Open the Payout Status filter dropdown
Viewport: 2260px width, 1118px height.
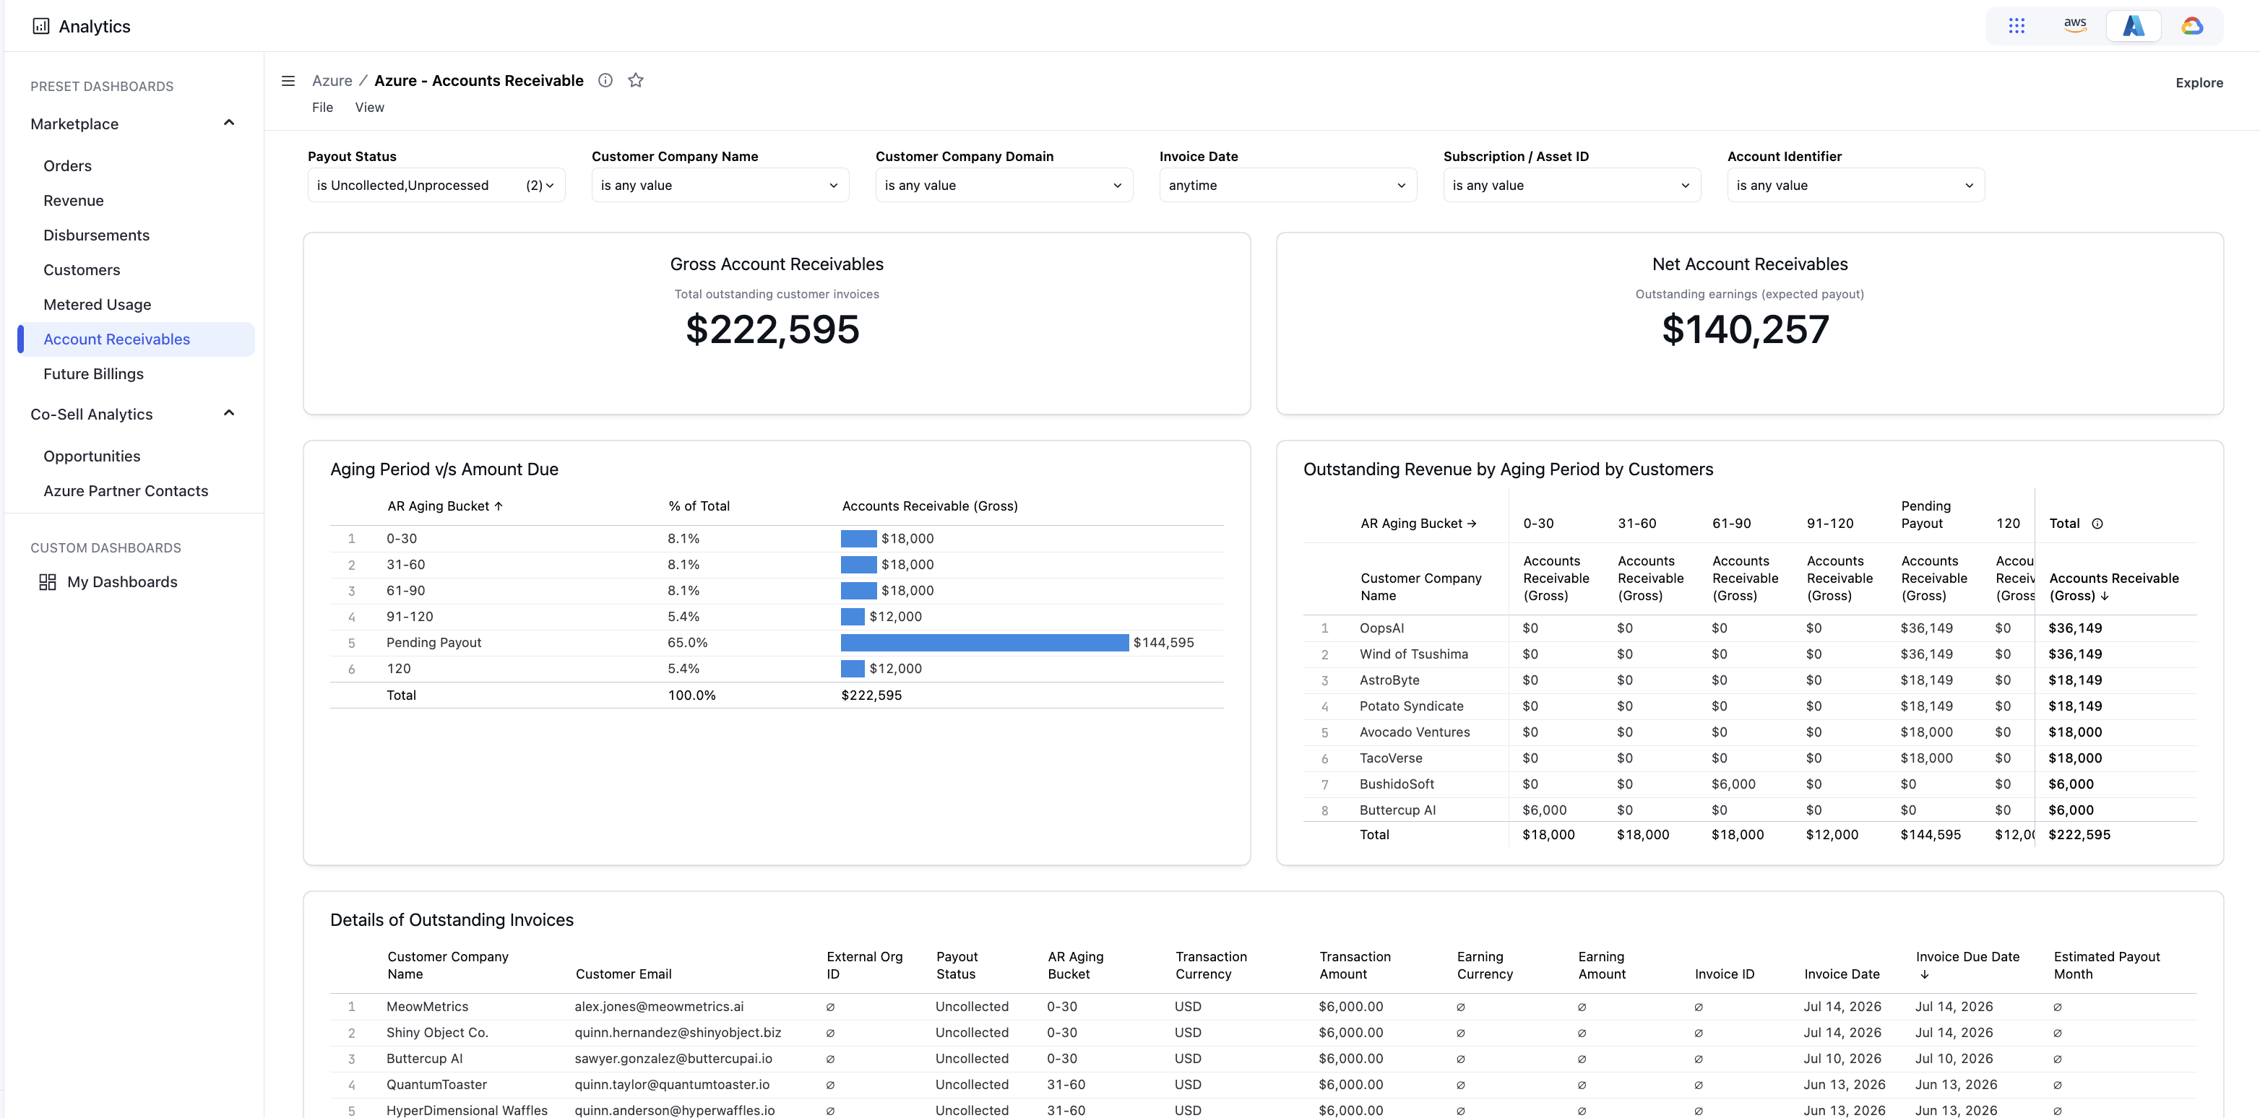[x=436, y=185]
